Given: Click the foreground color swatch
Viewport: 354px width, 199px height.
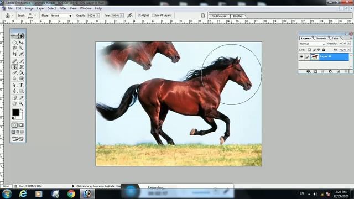Looking at the screenshot, I should [x=15, y=112].
